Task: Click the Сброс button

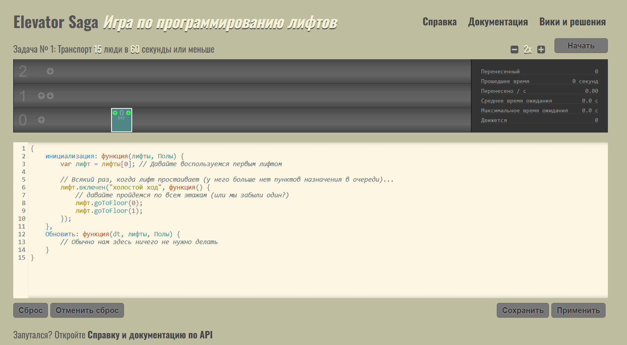Action: click(x=30, y=310)
